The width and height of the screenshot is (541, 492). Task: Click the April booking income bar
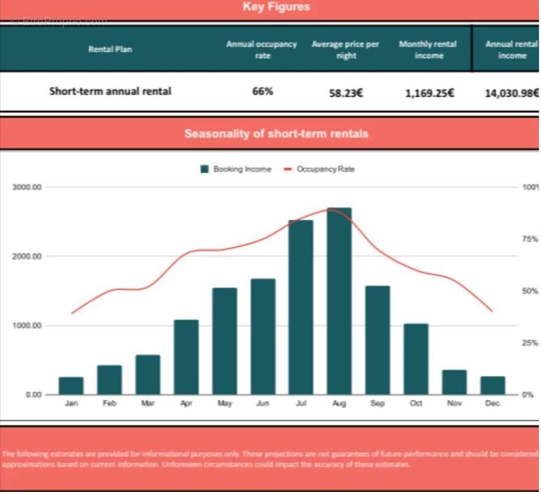coord(186,357)
